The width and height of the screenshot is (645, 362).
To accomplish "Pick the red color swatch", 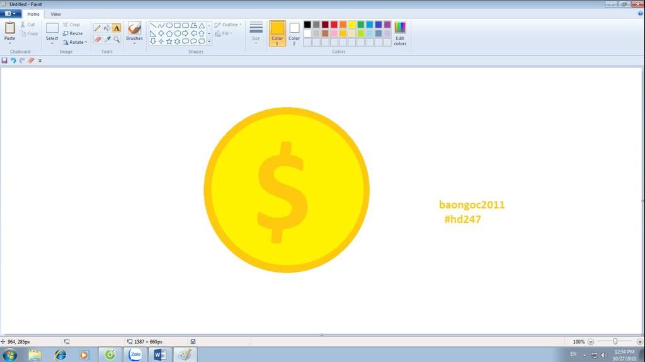I will pos(334,25).
